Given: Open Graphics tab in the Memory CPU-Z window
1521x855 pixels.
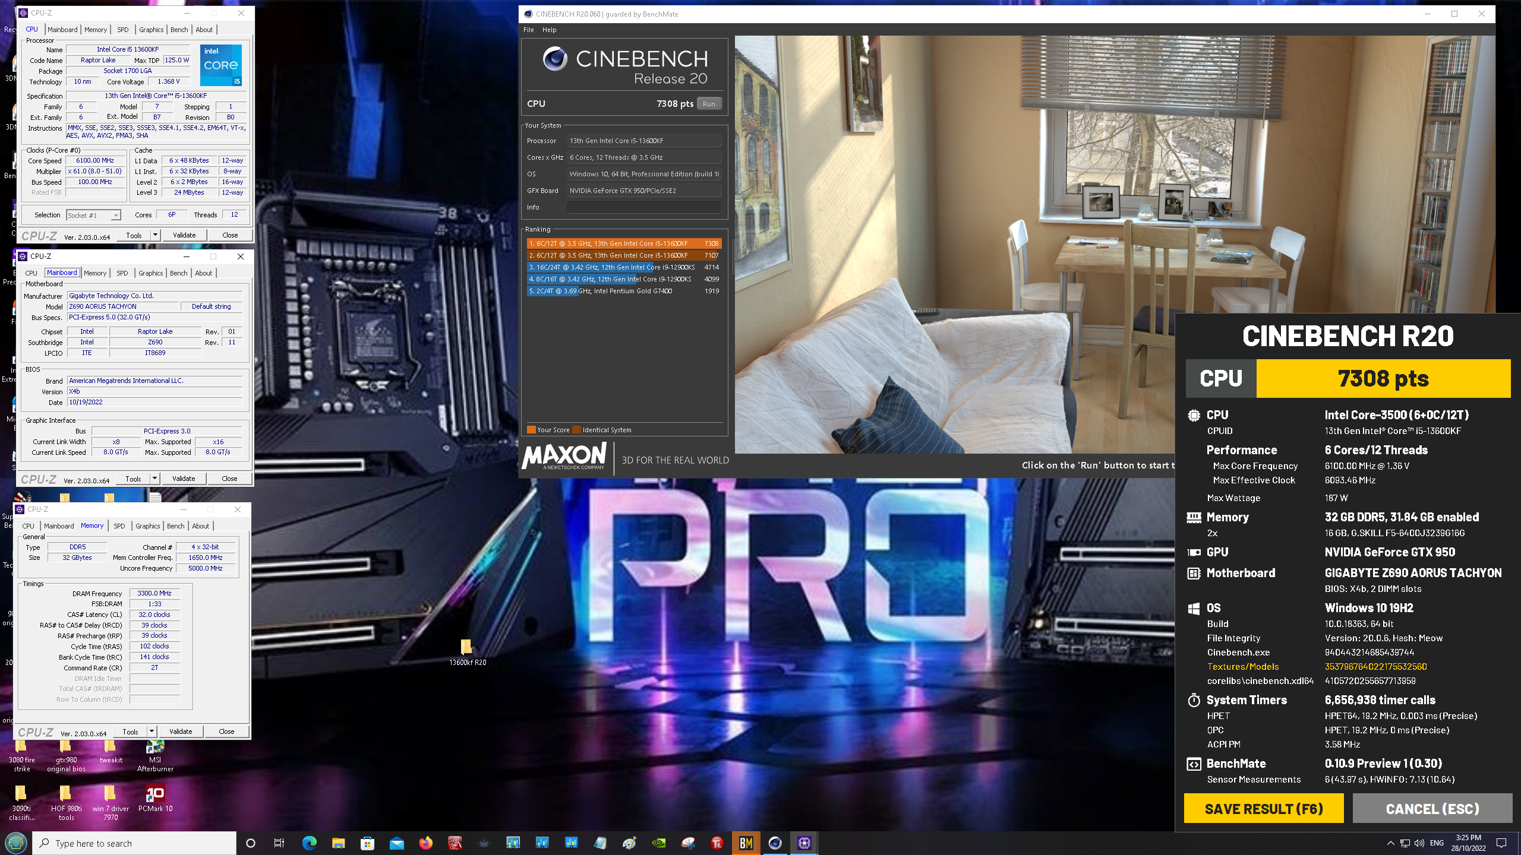Looking at the screenshot, I should [147, 526].
